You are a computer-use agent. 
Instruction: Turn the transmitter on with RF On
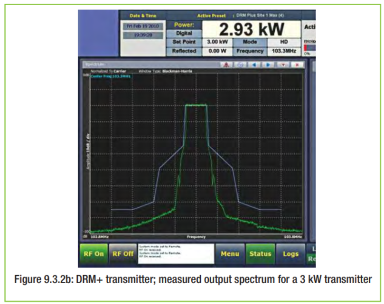click(94, 254)
